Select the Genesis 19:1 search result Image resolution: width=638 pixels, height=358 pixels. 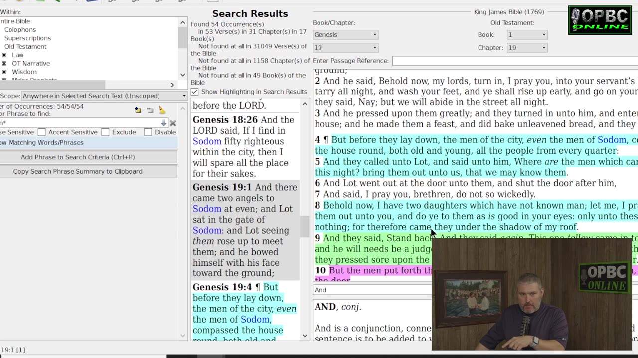pos(245,230)
